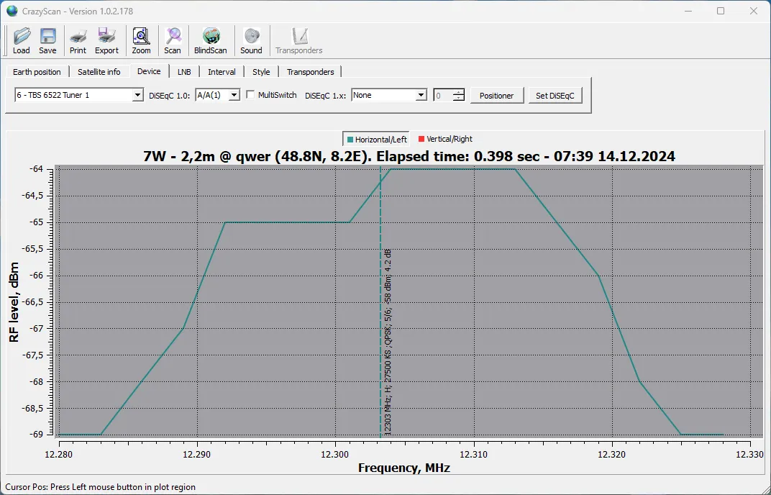This screenshot has height=495, width=771.
Task: Print the chart using Print icon
Action: point(78,41)
